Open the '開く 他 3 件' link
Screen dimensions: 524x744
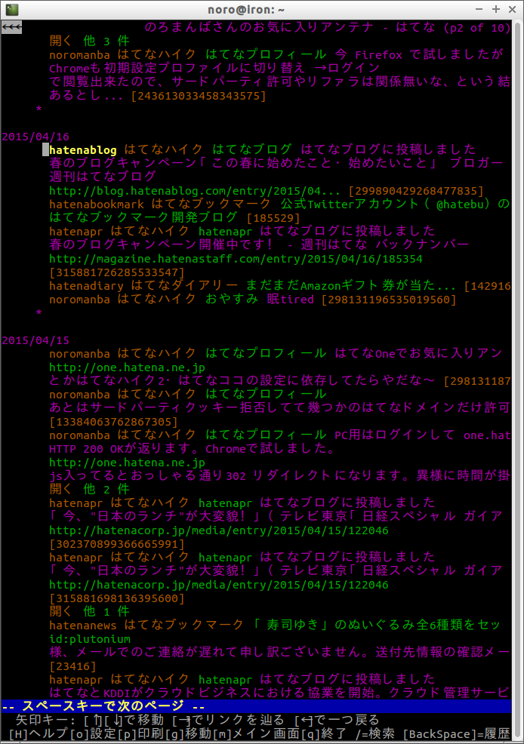pyautogui.click(x=89, y=42)
